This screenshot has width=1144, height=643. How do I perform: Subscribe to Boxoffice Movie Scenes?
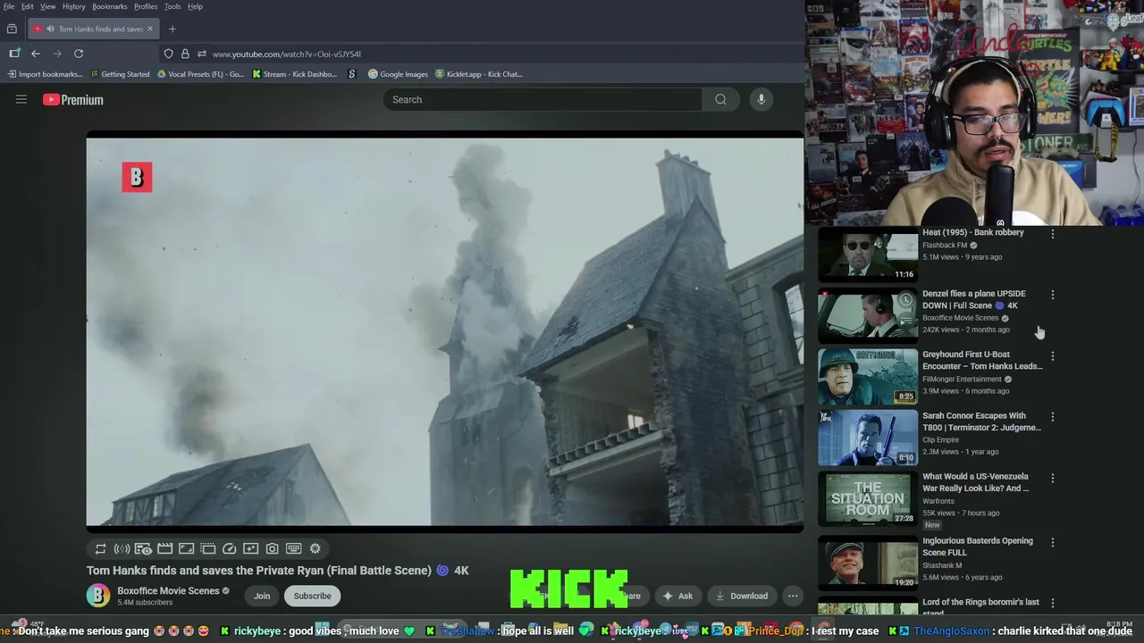[x=312, y=596]
